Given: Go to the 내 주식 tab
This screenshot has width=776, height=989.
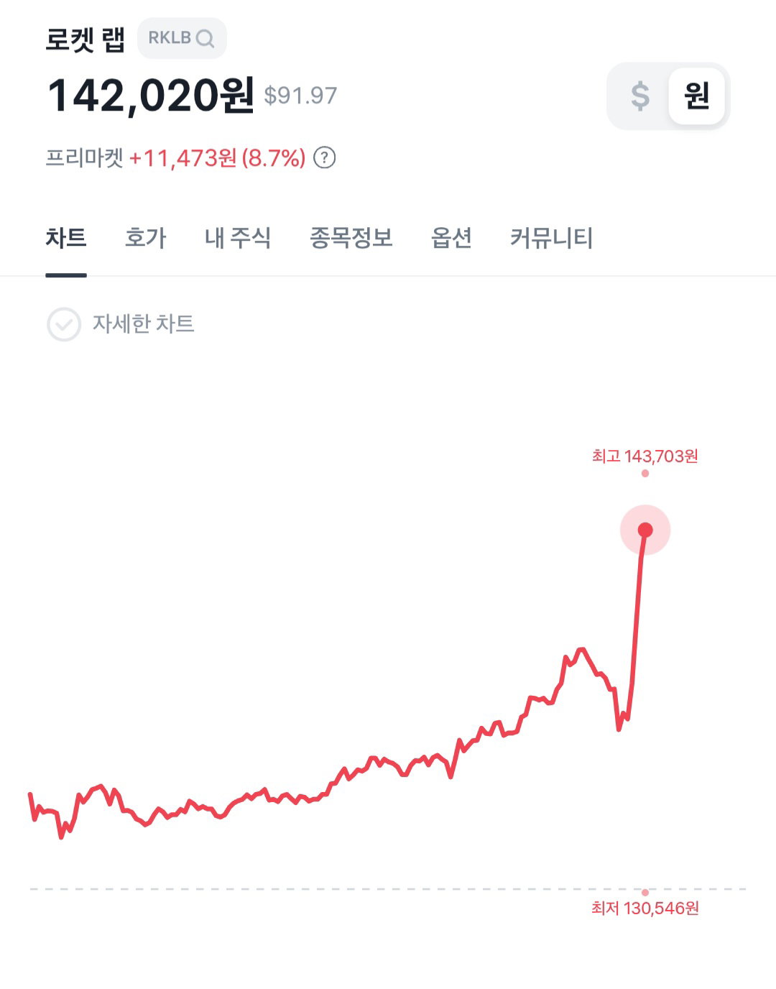Looking at the screenshot, I should [238, 238].
